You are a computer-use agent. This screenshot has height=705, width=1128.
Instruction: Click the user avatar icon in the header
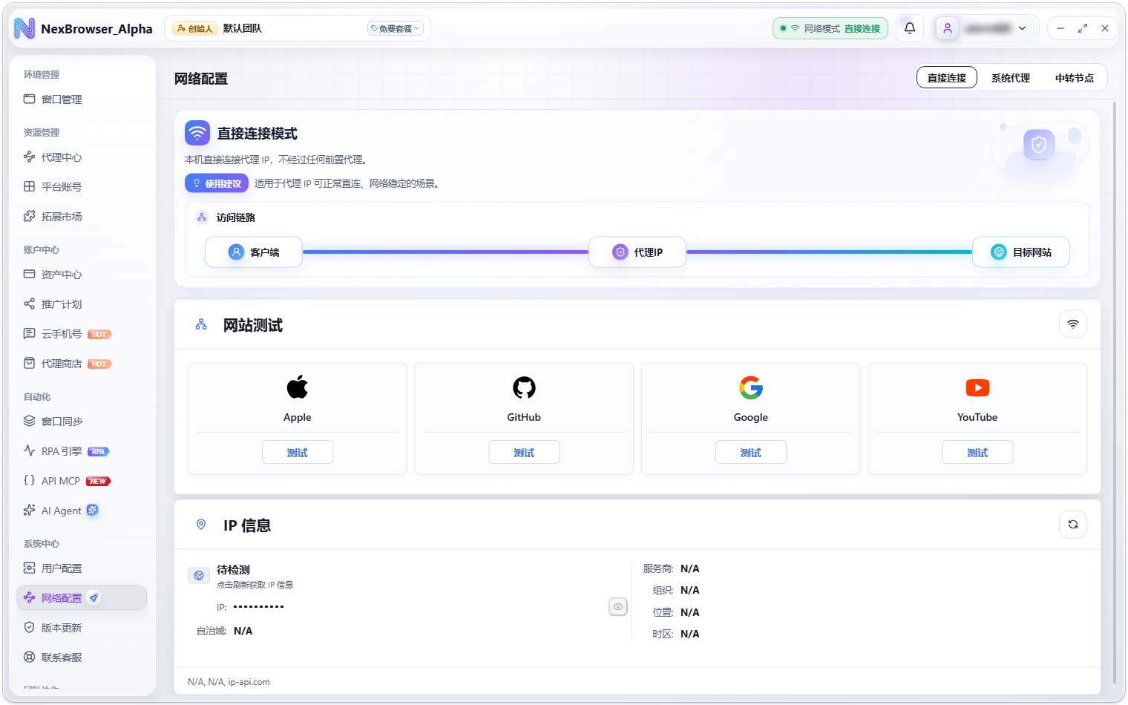948,28
